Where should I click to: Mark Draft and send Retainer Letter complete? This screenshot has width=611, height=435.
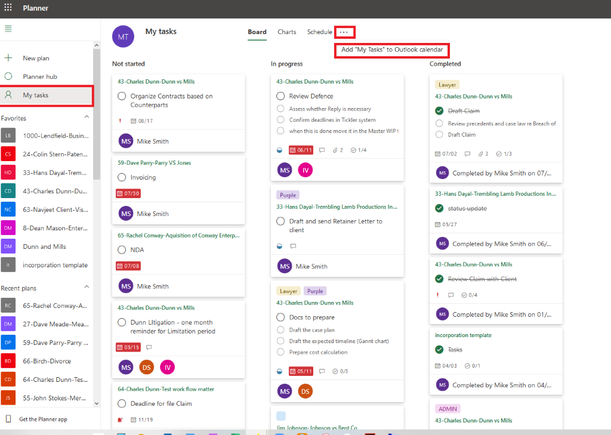tap(280, 221)
